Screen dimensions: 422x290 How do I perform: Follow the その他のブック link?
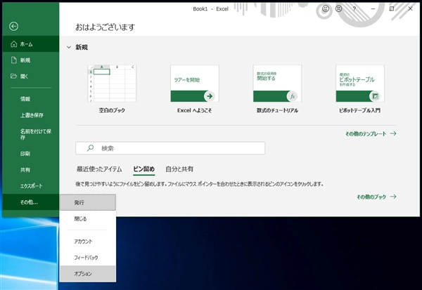point(376,197)
